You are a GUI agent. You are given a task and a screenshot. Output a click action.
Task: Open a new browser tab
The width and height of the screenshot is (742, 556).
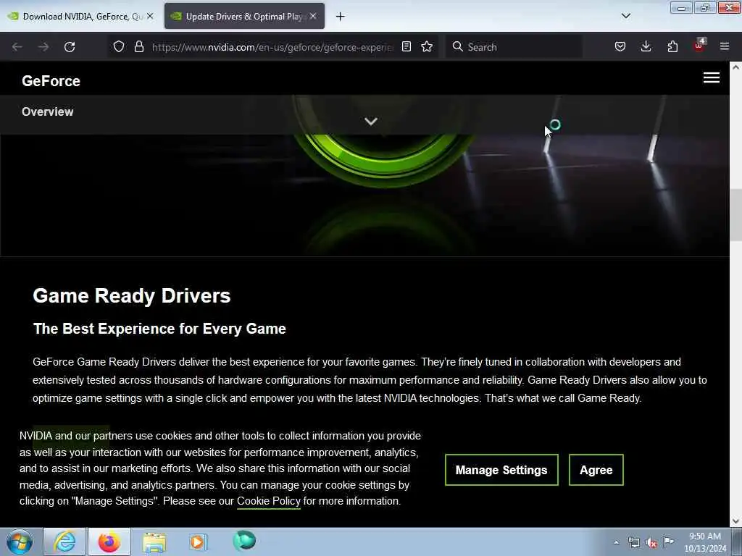[x=341, y=17]
